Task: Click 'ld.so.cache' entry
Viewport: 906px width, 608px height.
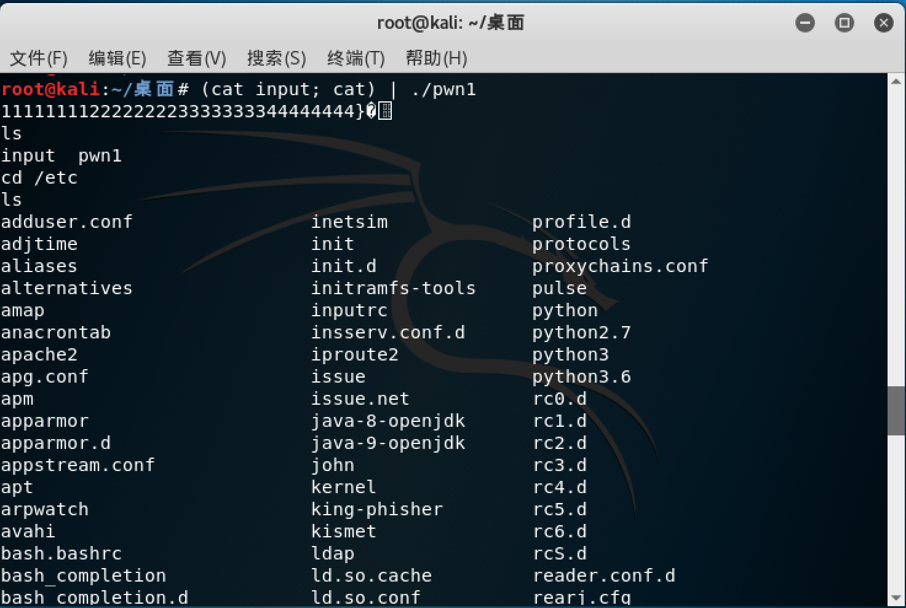Action: click(x=372, y=576)
